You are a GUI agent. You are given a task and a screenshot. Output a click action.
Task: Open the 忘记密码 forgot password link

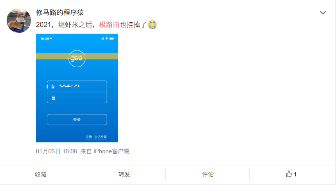coord(101,137)
